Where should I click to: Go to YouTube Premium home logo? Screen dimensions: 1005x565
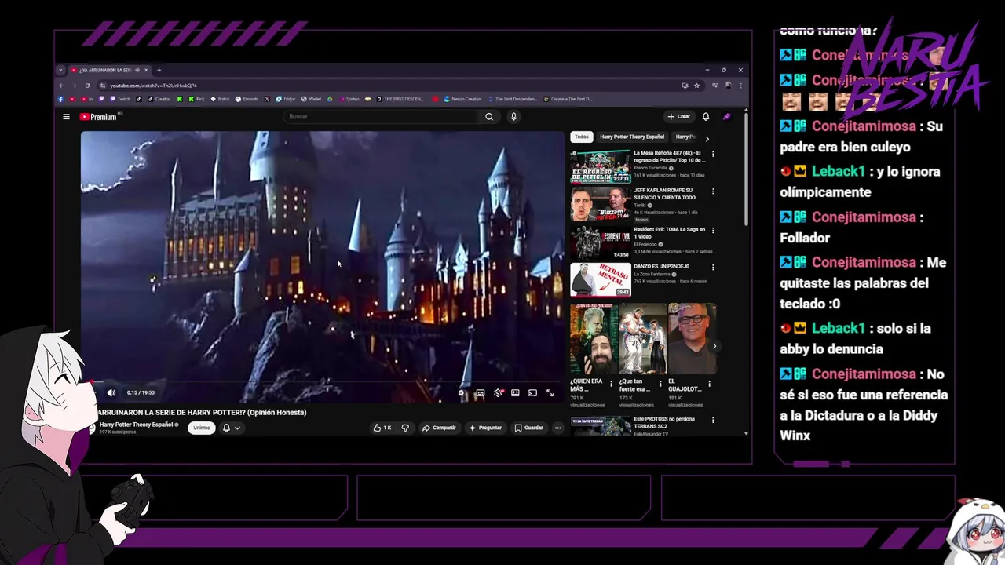pyautogui.click(x=98, y=117)
